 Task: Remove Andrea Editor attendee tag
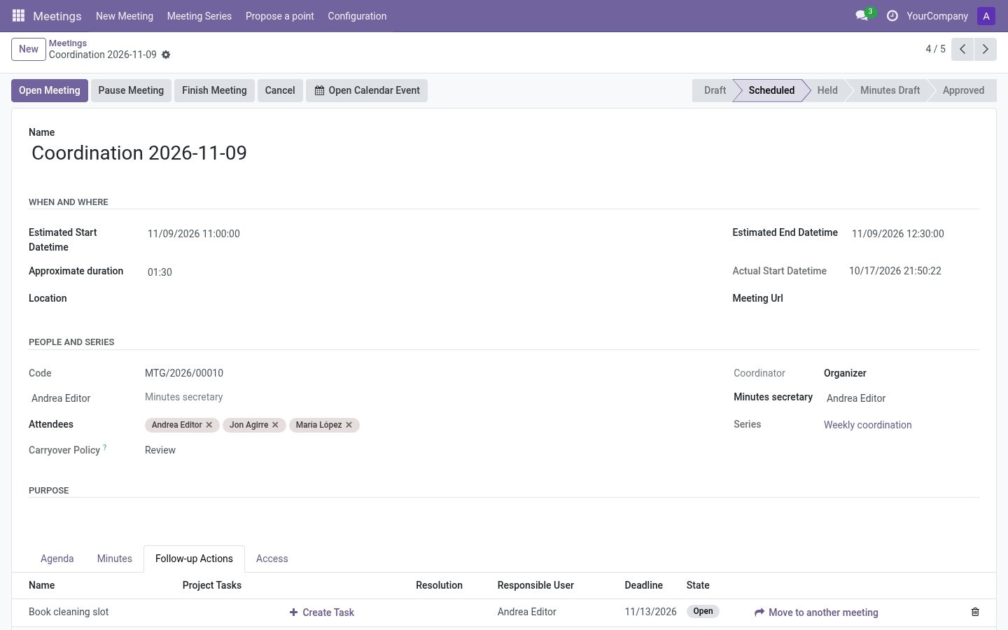coord(209,425)
